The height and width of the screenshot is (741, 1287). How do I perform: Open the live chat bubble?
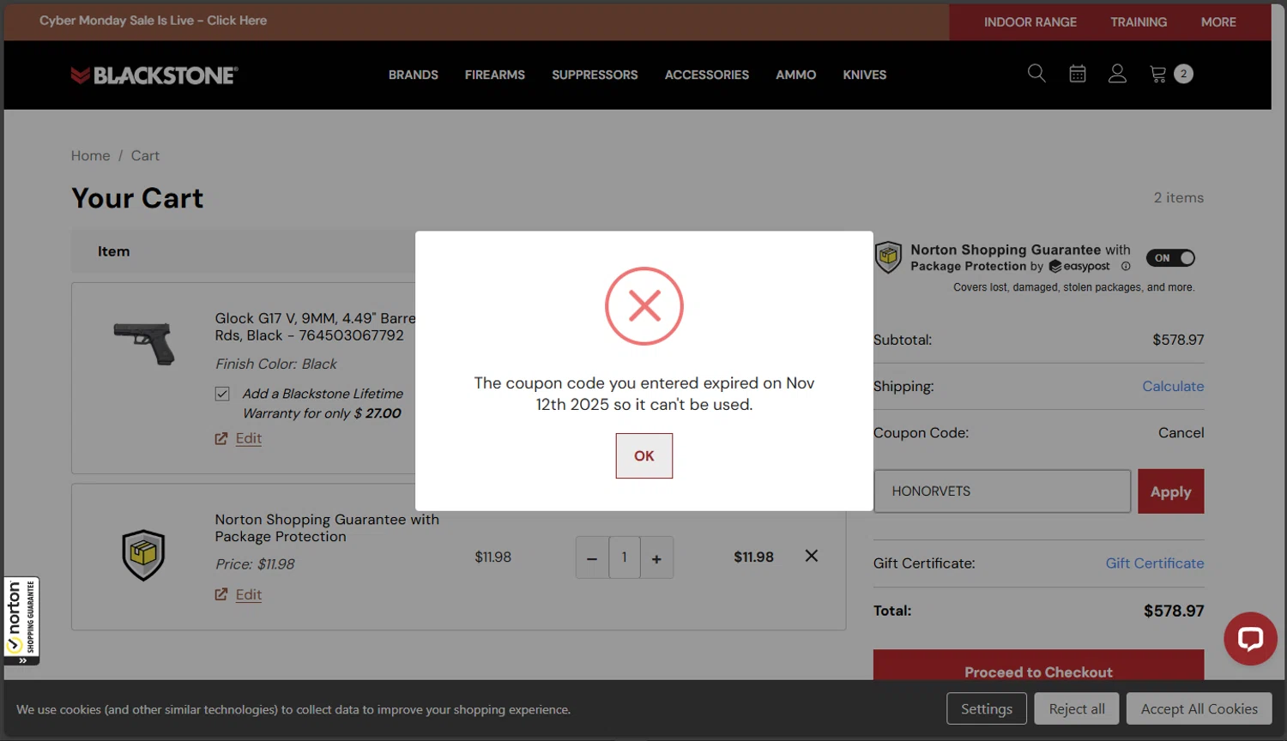pos(1250,639)
